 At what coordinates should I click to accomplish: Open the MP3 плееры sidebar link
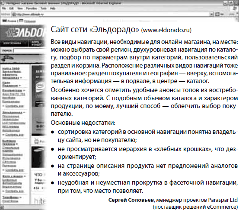[x=10, y=127]
